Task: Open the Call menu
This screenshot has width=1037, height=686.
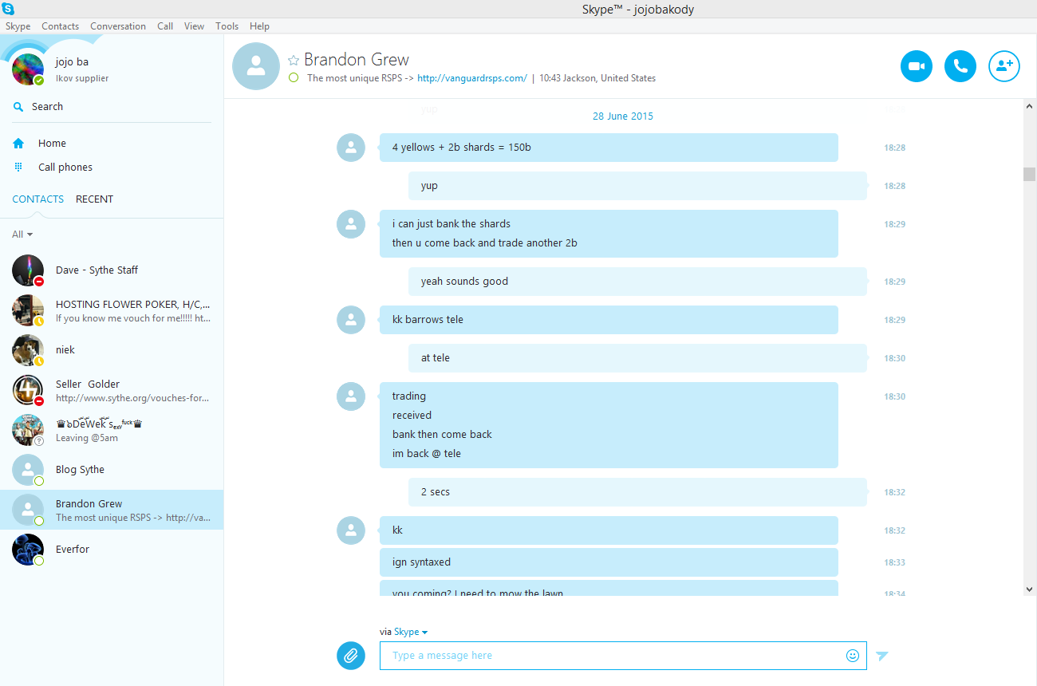Action: [x=165, y=26]
